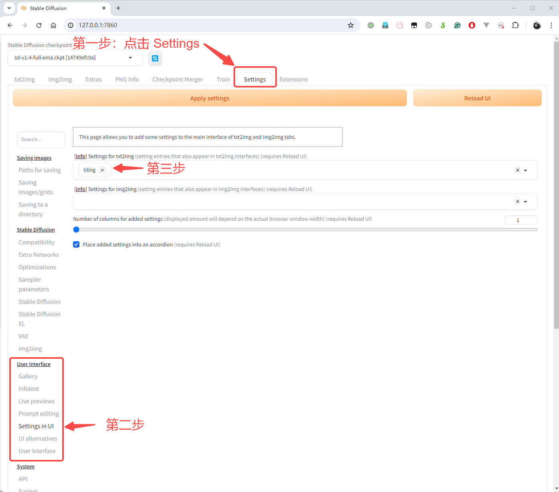559x492 pixels.
Task: Clear all txt2img settings entries
Action: click(518, 170)
